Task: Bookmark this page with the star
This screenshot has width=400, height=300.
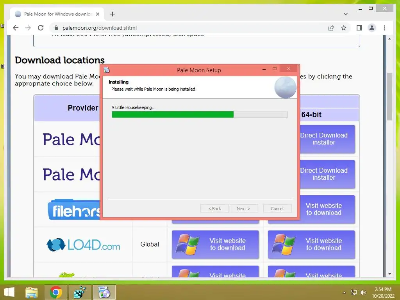Action: pos(344,28)
